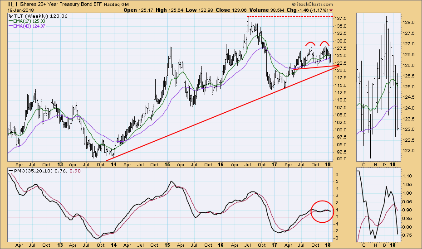Click the 0.75 label on the PMO zoom axis

point(408,235)
